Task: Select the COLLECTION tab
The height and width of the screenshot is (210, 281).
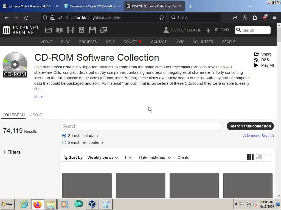Action: click(14, 115)
